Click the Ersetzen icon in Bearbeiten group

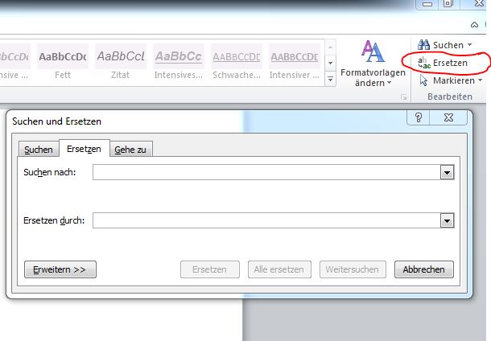click(x=424, y=63)
